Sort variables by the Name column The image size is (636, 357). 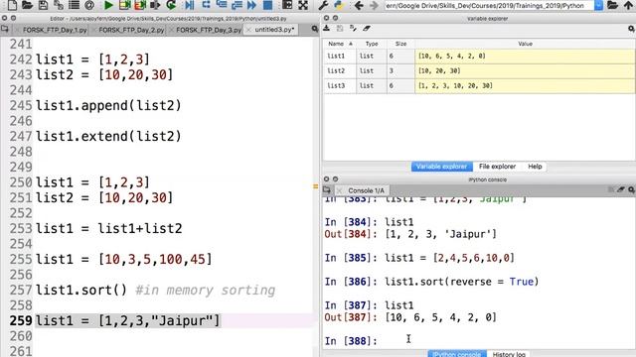click(340, 44)
